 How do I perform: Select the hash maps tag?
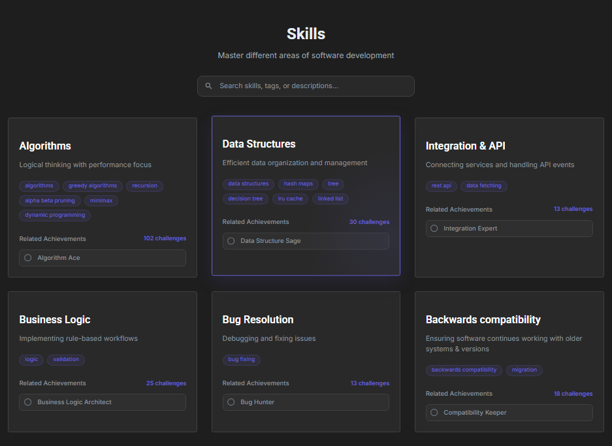298,184
